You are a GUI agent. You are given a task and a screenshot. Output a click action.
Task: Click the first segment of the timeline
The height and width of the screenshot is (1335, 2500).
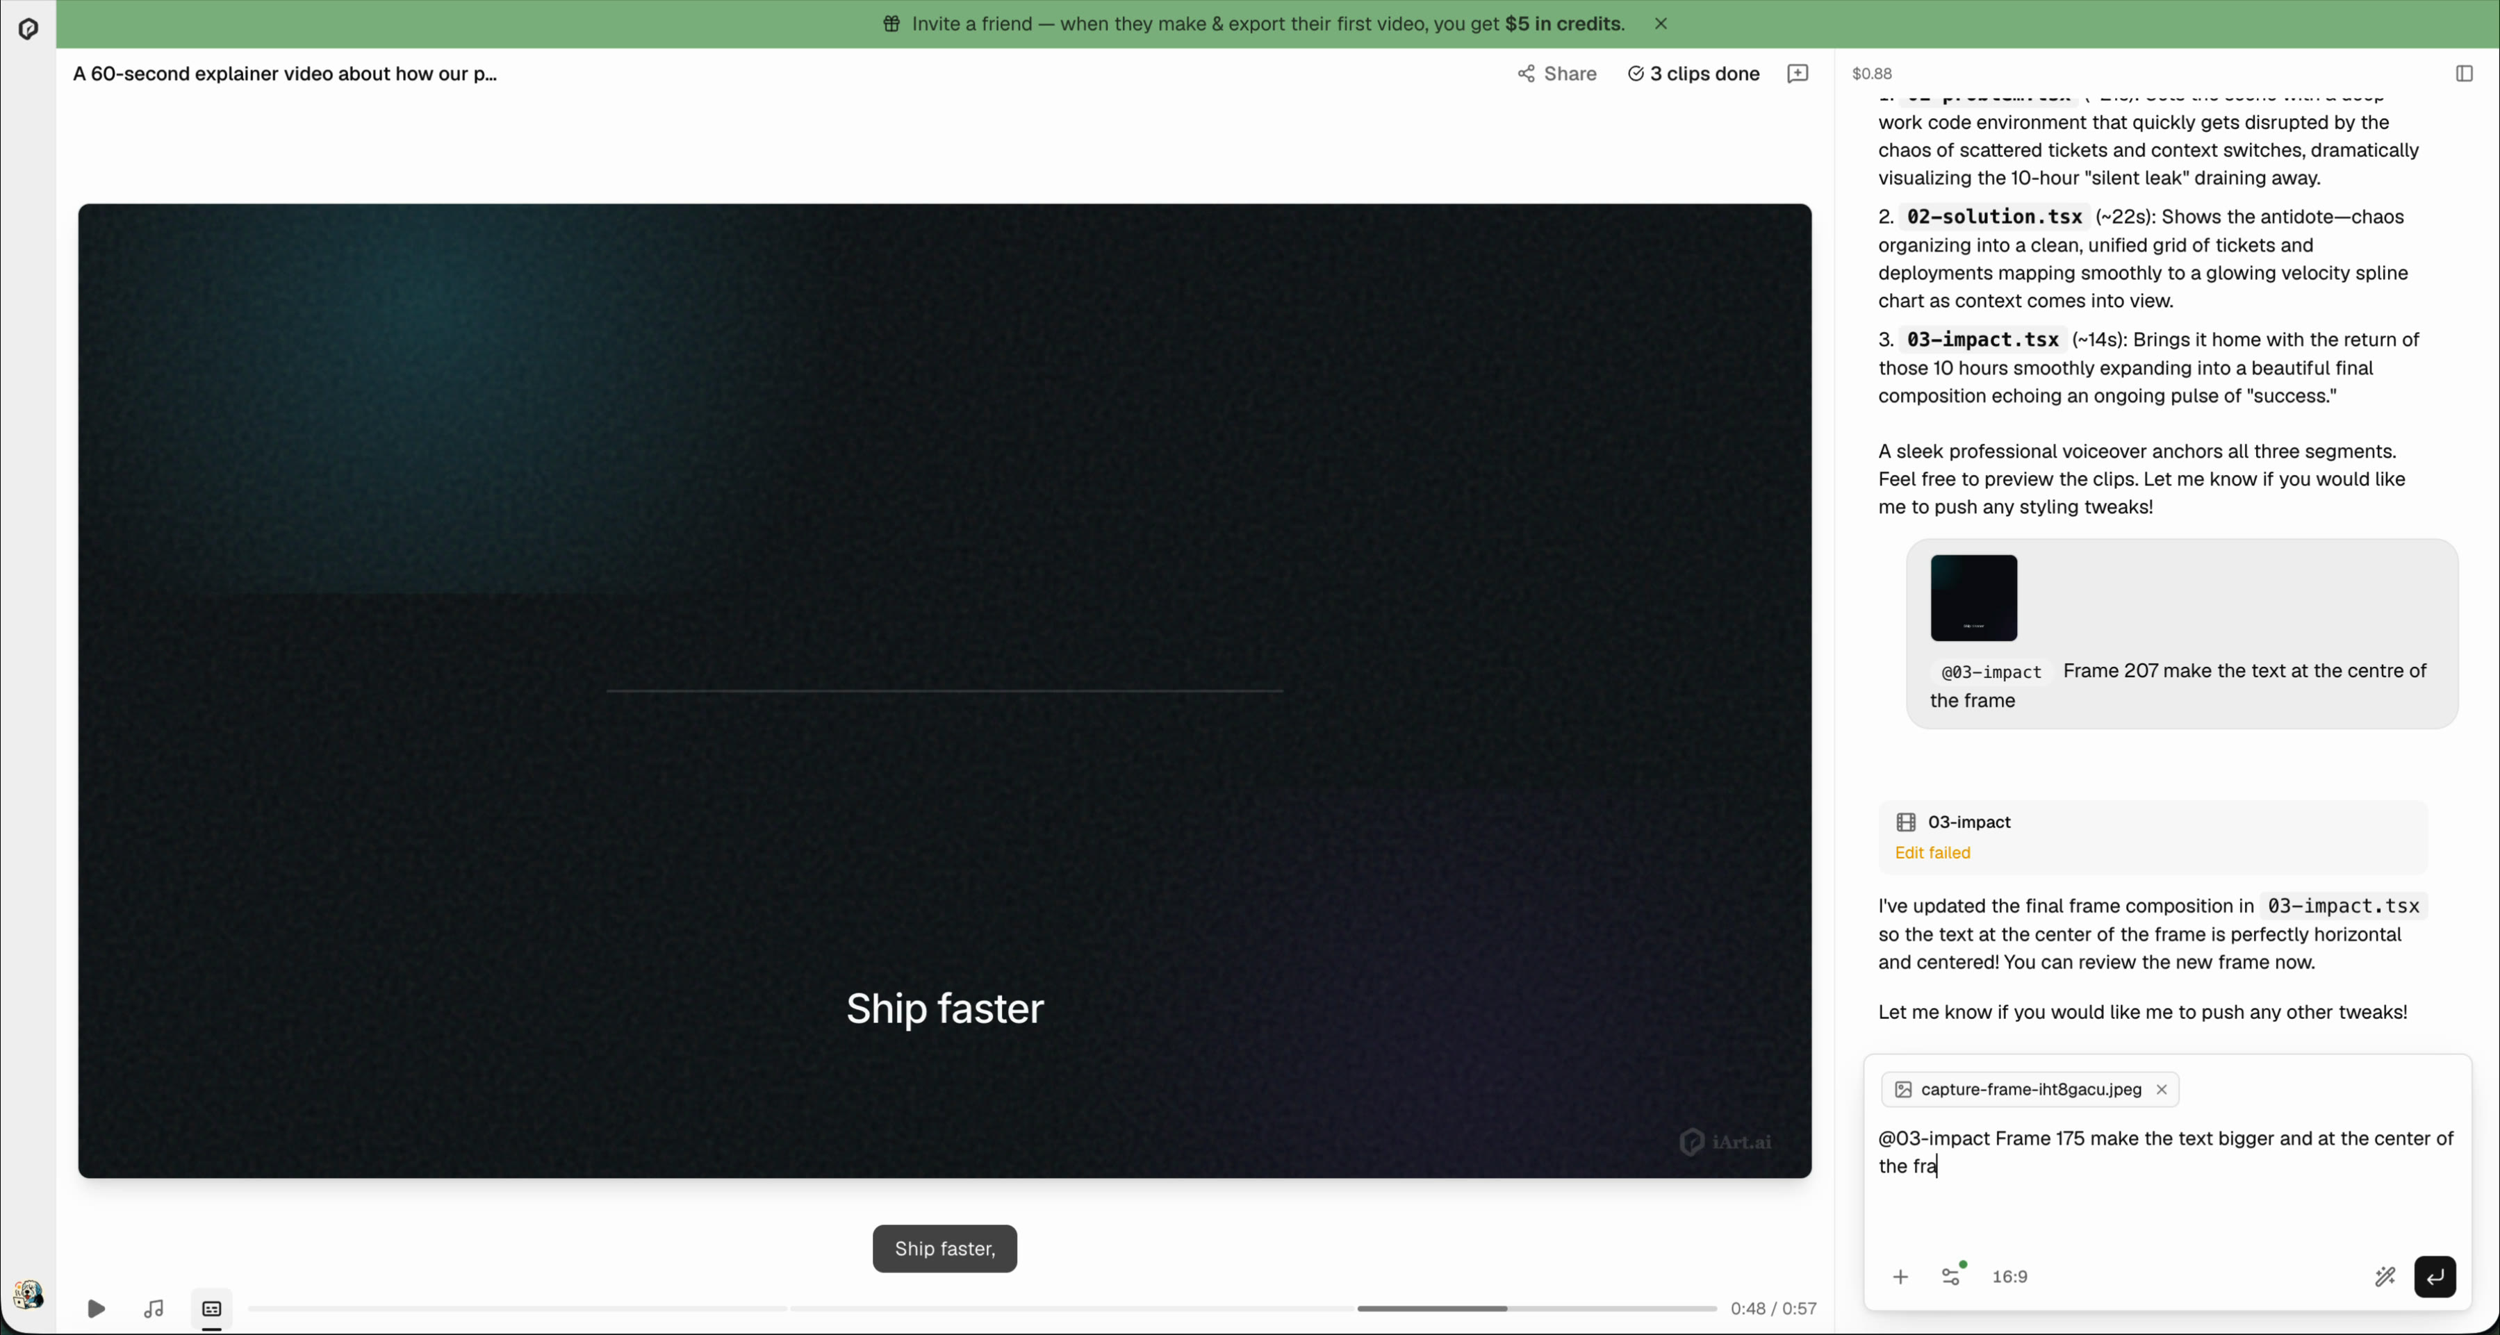point(517,1309)
